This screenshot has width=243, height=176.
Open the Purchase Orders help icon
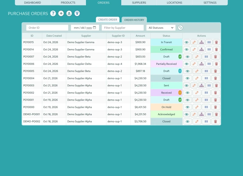click(53, 13)
